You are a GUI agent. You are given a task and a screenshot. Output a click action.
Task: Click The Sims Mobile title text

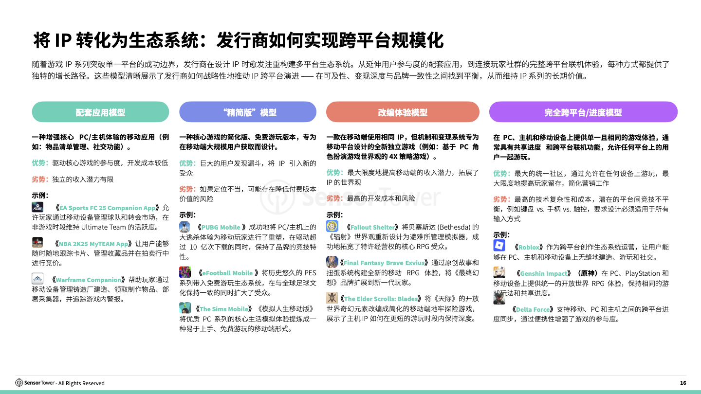point(224,309)
